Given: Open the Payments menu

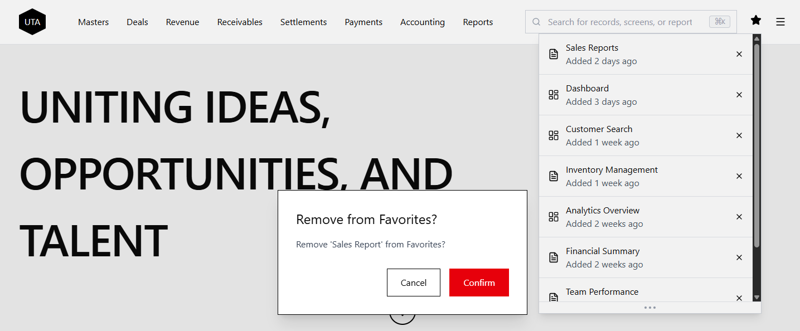Looking at the screenshot, I should click(x=363, y=22).
